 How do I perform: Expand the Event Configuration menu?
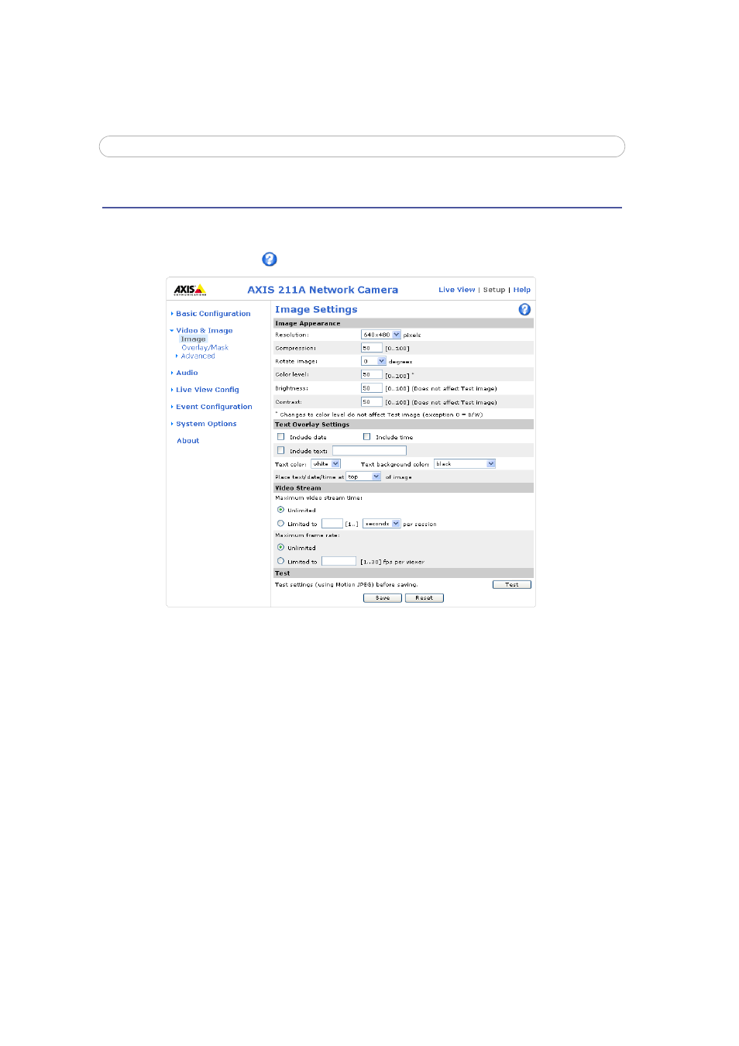coord(214,407)
